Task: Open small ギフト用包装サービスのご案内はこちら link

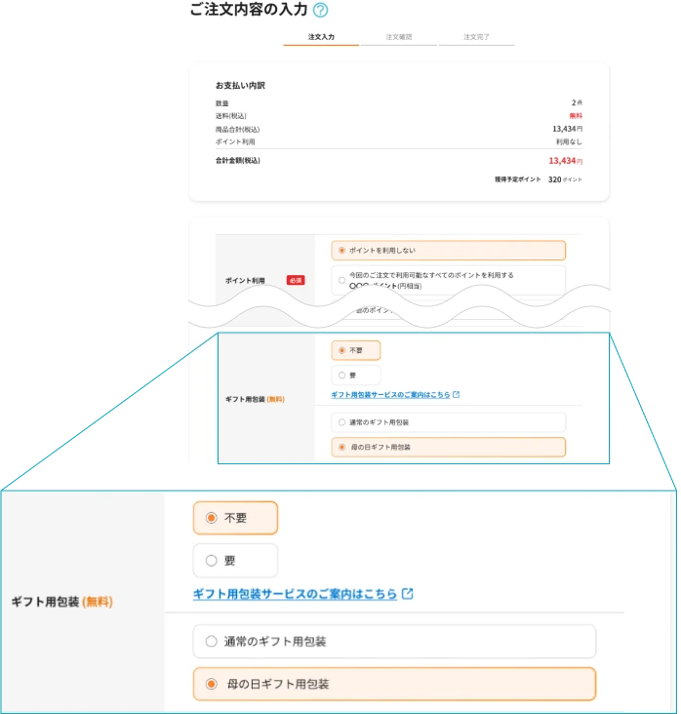Action: tap(392, 396)
